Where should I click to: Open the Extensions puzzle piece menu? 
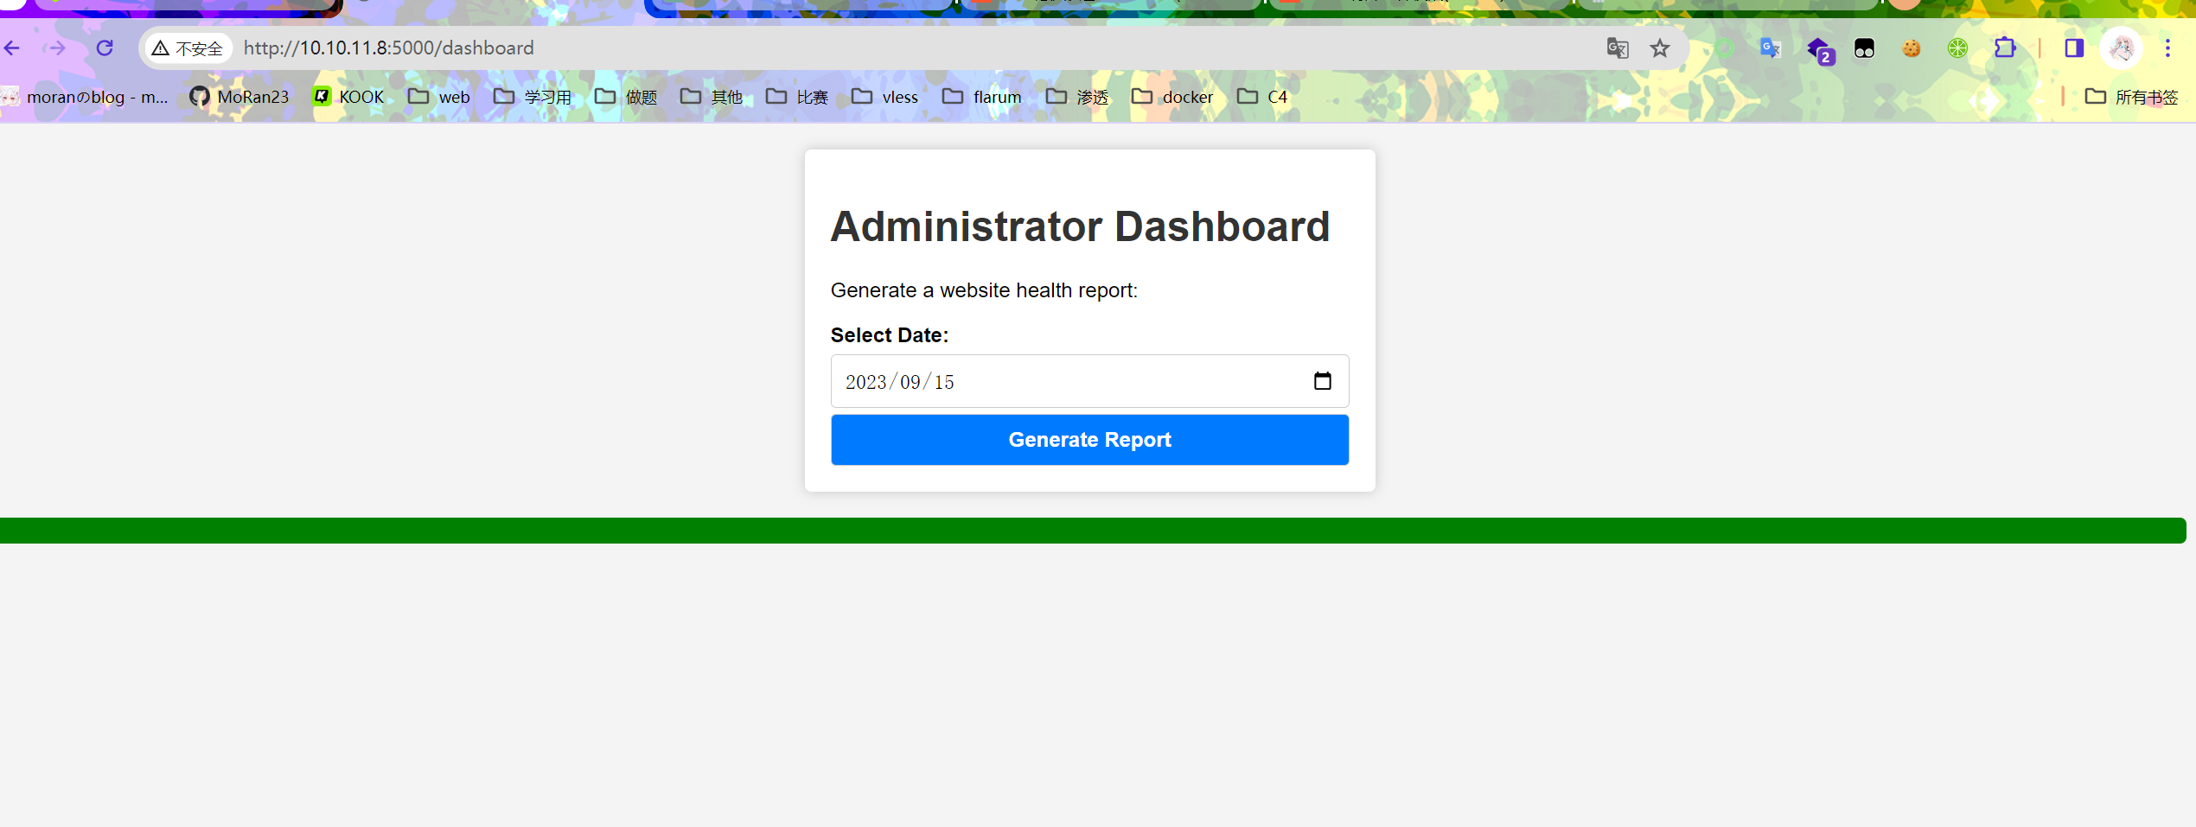pos(2004,48)
